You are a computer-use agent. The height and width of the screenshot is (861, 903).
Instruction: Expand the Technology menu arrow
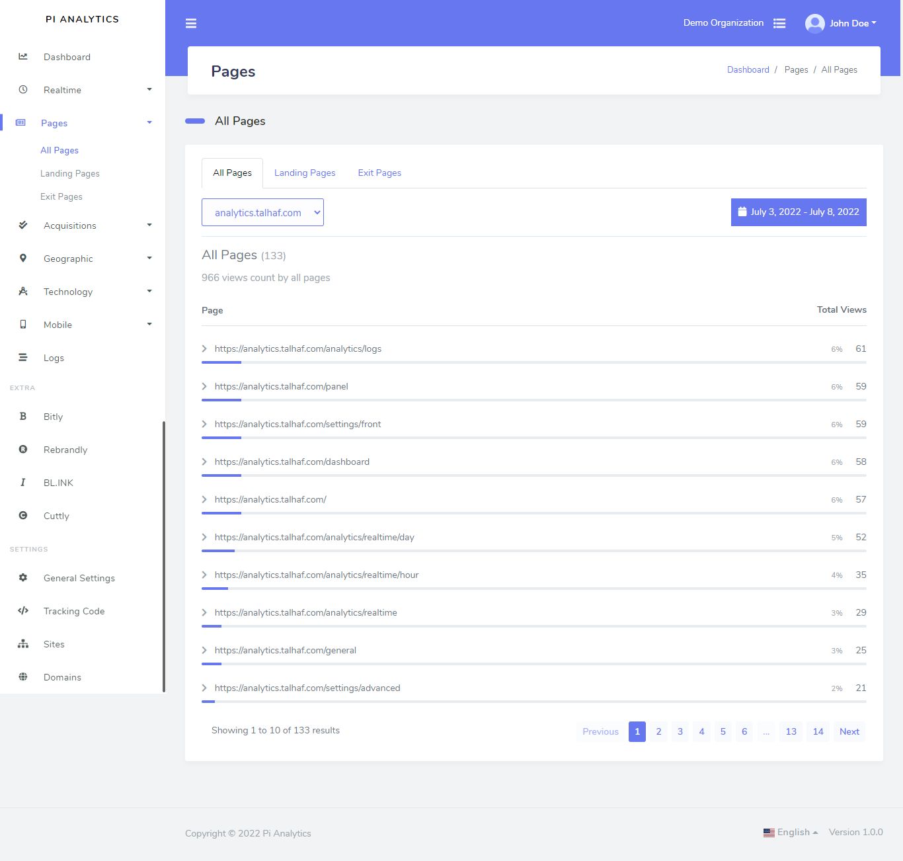pos(149,291)
